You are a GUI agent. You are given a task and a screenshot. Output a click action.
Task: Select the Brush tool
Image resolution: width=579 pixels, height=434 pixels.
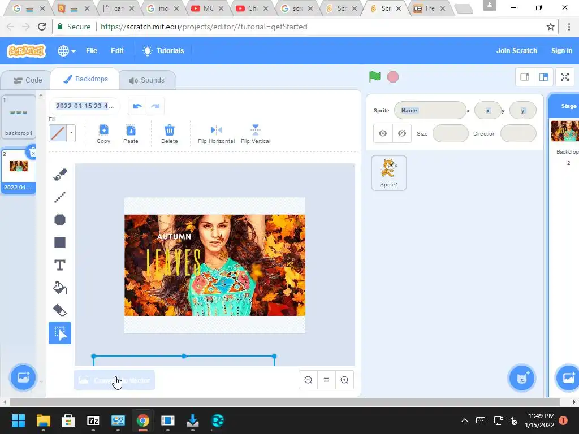coord(60,174)
